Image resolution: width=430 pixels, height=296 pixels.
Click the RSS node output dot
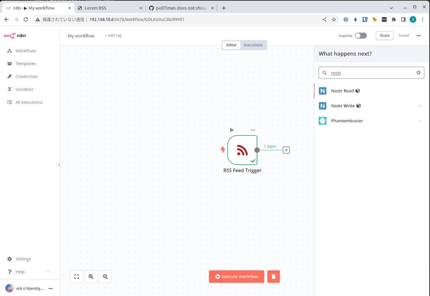257,150
